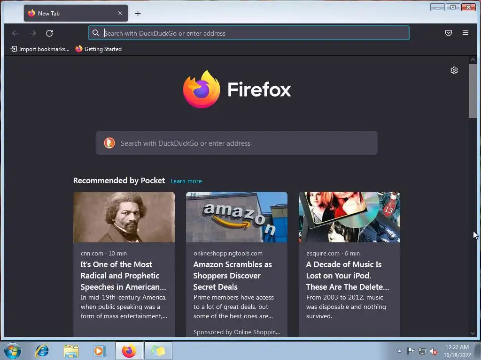Show hidden system tray icons

coord(399,352)
